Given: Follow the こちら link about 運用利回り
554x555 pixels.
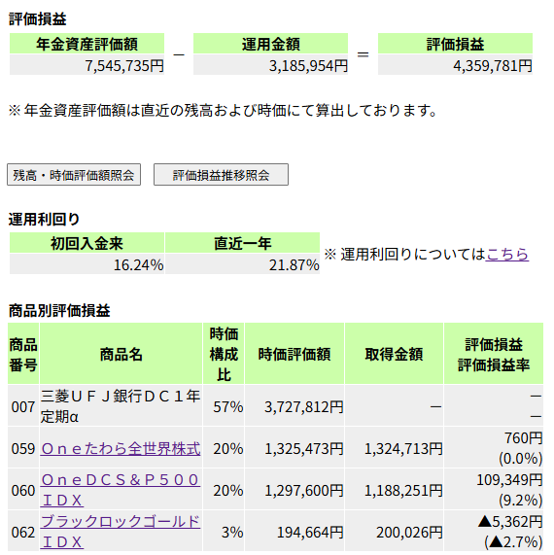Looking at the screenshot, I should (507, 254).
